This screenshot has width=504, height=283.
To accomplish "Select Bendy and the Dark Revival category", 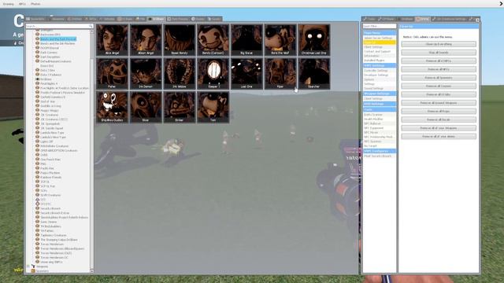I will (x=58, y=39).
